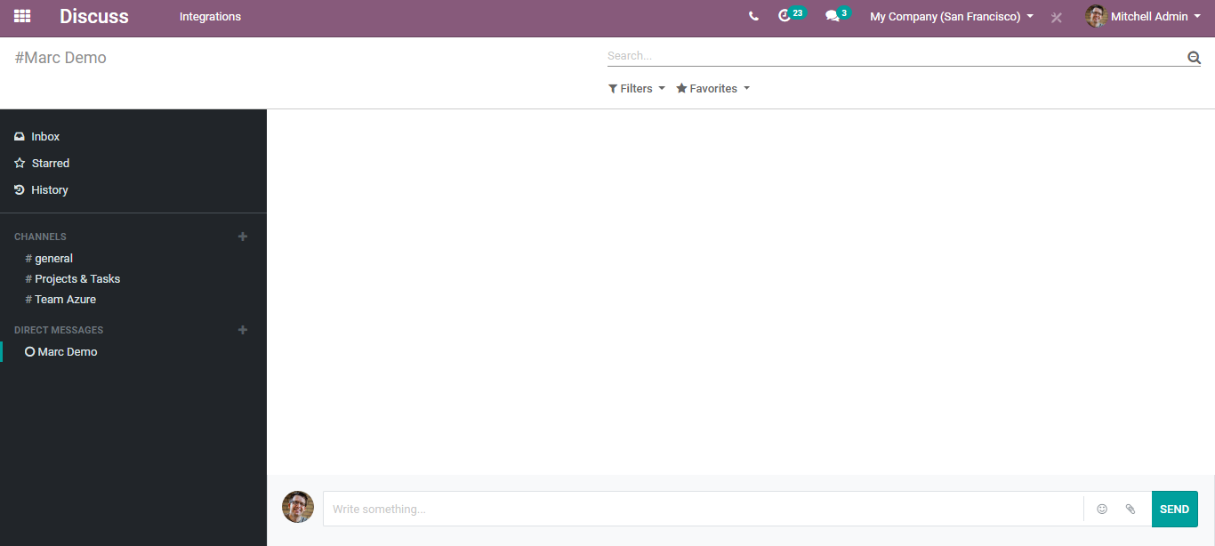Open My Company (San Francisco) switcher

[952, 16]
